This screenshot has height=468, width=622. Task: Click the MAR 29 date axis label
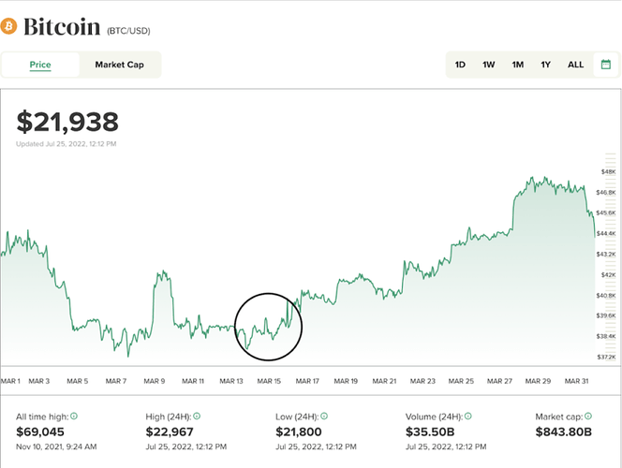(x=539, y=381)
